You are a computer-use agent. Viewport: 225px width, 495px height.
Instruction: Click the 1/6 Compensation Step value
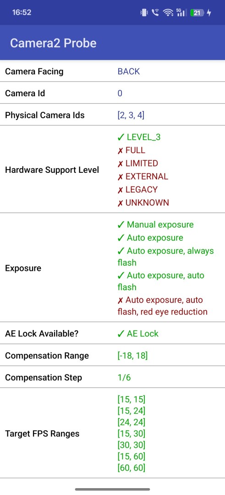[124, 378]
